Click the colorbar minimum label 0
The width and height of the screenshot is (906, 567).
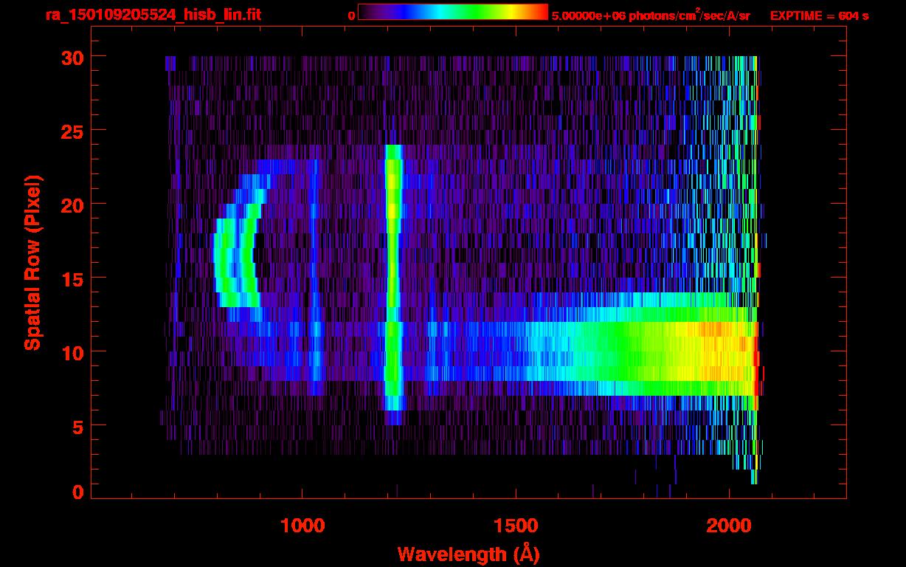coord(352,16)
